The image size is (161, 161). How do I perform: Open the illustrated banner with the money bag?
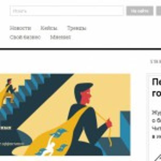click(65, 115)
